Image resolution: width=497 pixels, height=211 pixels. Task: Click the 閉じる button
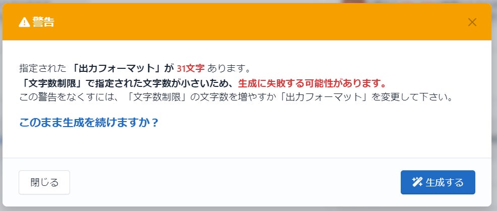pos(44,182)
